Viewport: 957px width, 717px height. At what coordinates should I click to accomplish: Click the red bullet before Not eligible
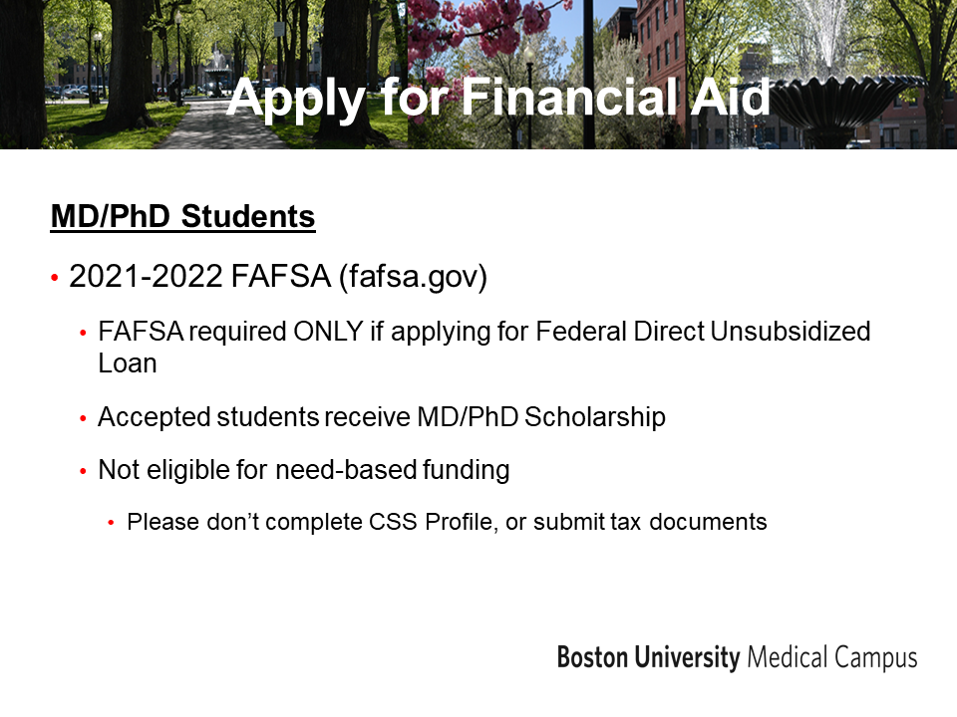(x=84, y=471)
